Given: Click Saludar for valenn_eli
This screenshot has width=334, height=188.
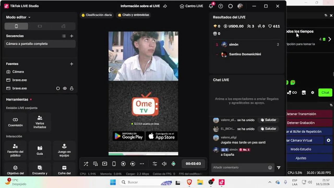Looking at the screenshot, I should point(268,120).
